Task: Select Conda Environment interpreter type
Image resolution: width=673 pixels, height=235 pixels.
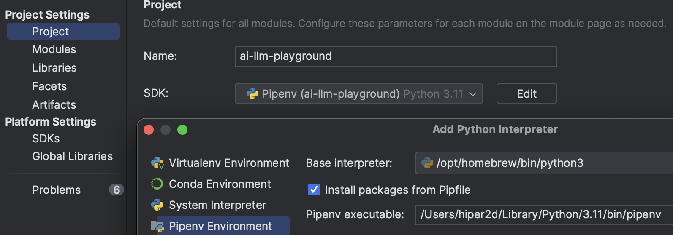Action: tap(220, 184)
